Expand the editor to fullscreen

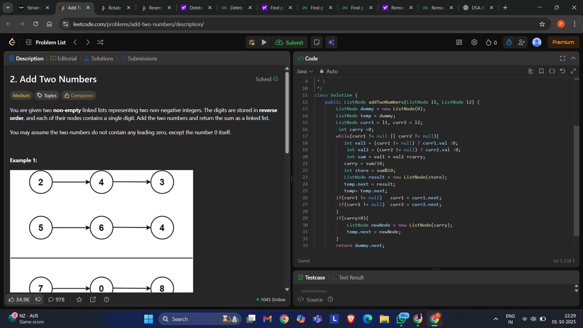573,71
